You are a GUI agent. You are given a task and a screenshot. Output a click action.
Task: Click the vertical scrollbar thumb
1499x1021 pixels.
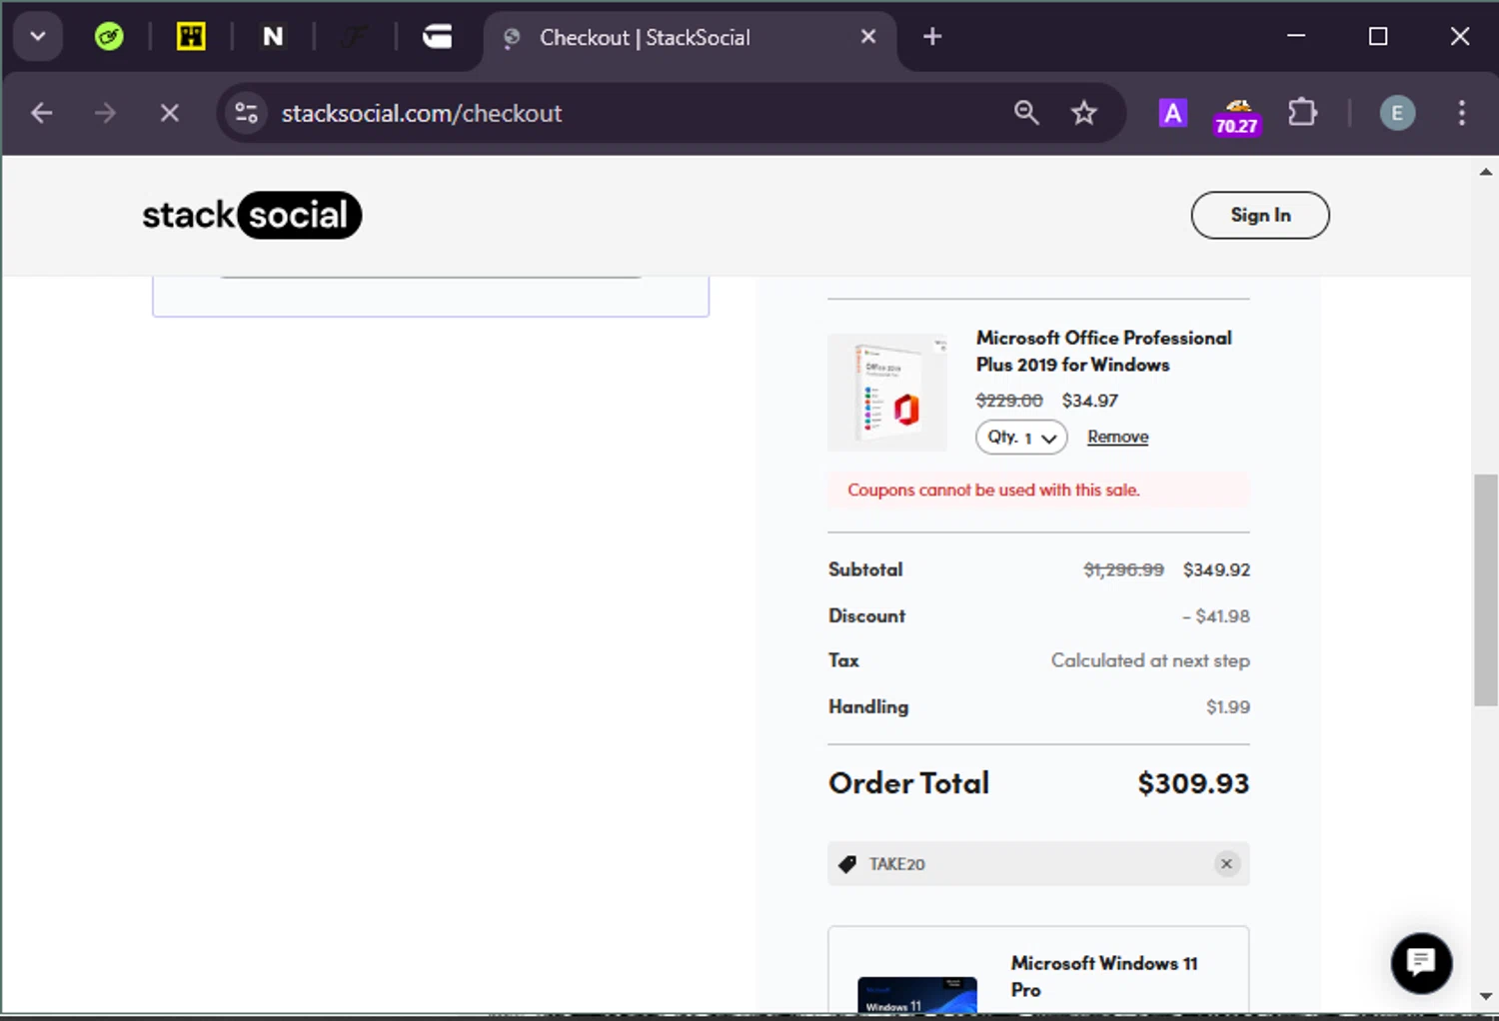point(1486,590)
